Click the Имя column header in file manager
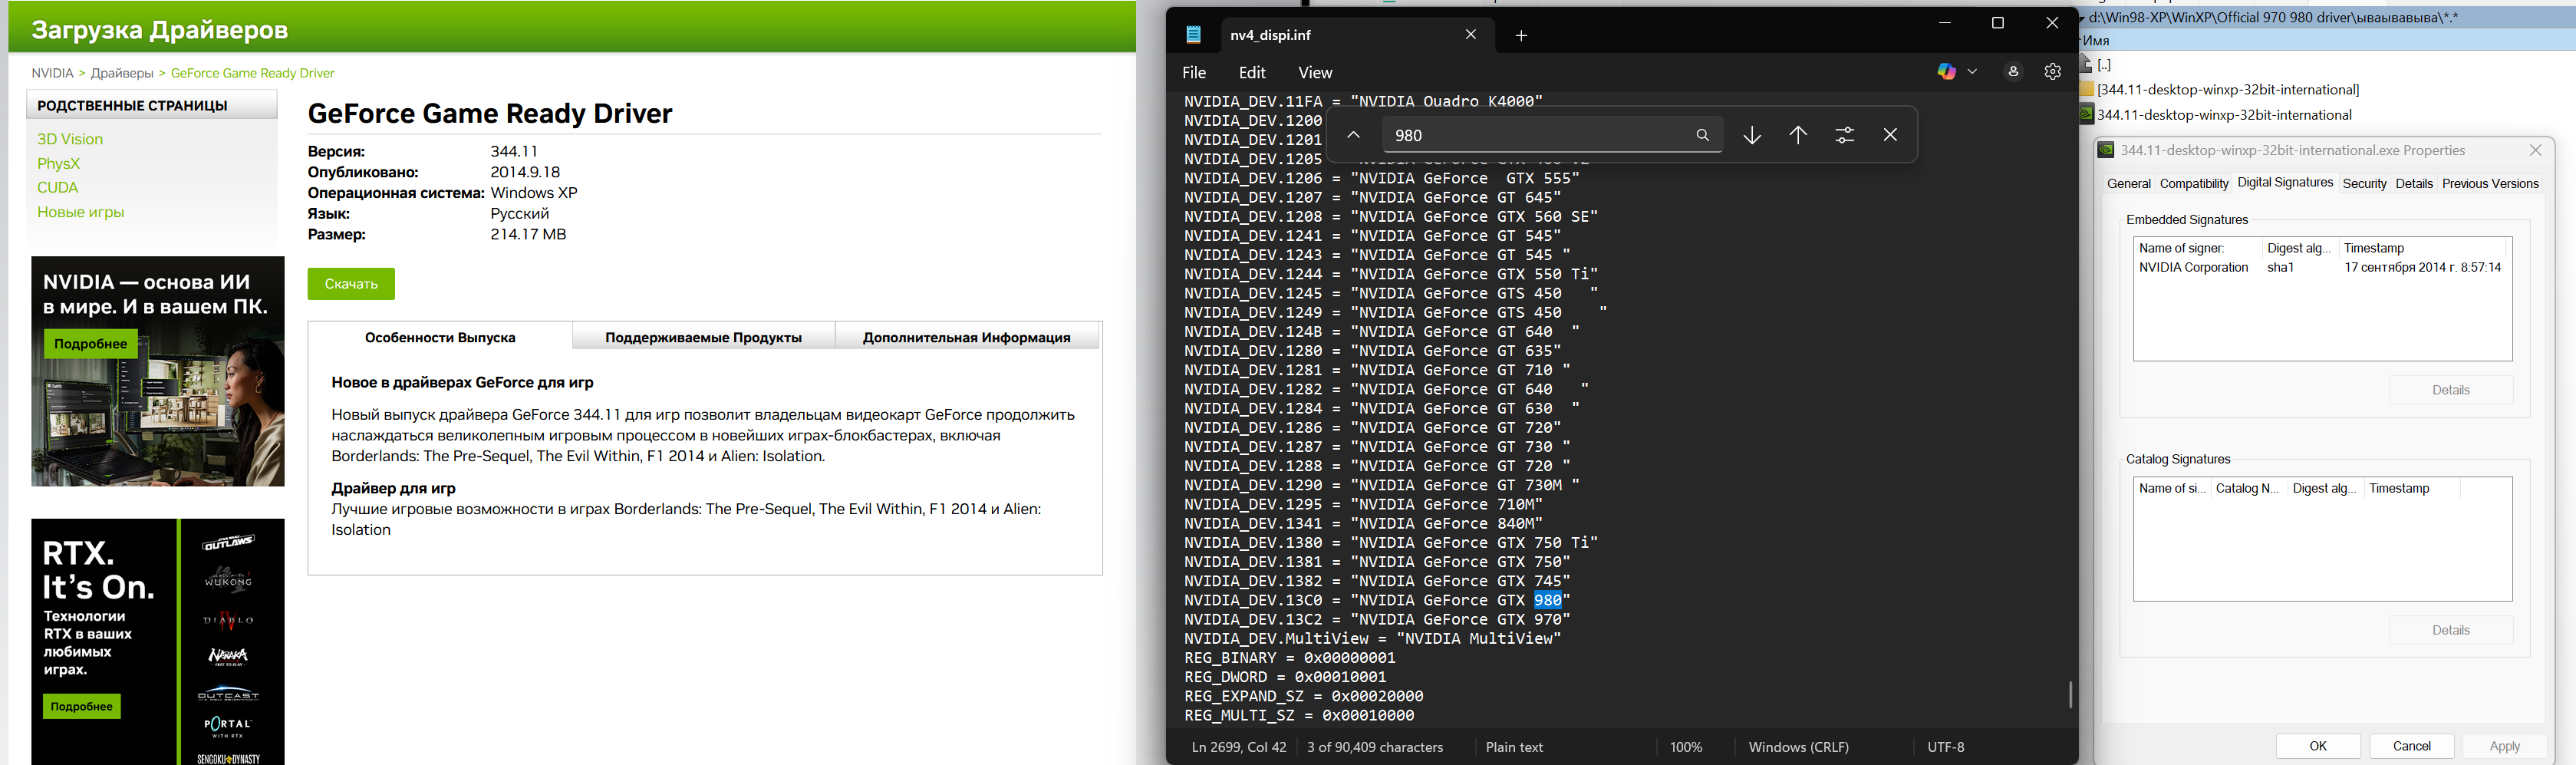 (x=2095, y=41)
